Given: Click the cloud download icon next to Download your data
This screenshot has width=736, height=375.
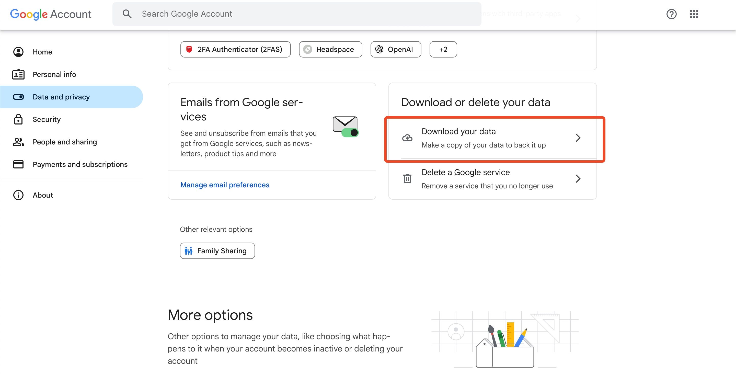Looking at the screenshot, I should pyautogui.click(x=407, y=138).
